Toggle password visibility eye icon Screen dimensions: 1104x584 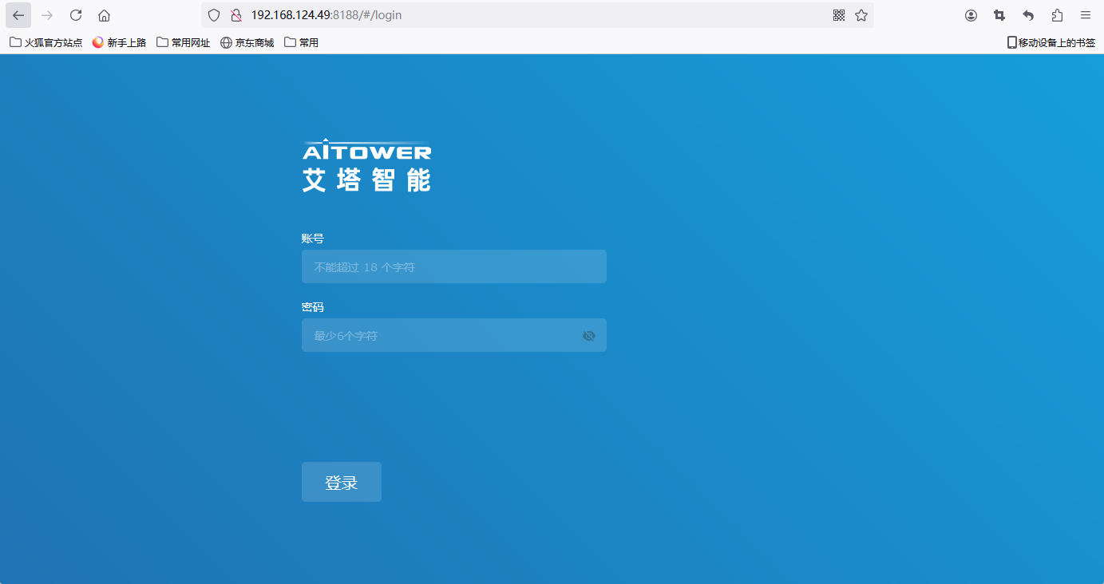[589, 336]
